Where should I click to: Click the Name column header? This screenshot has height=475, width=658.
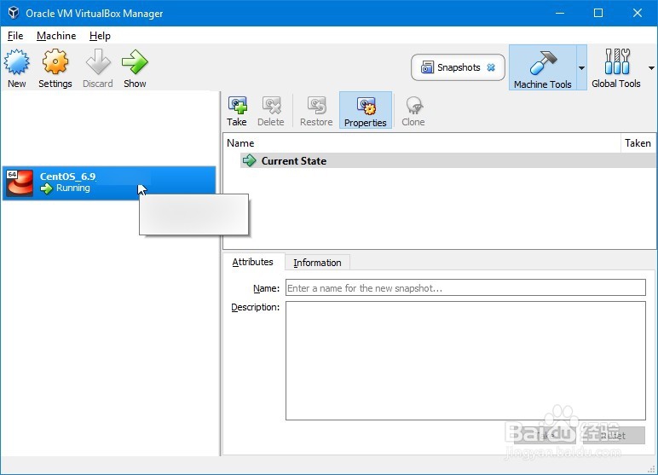point(421,143)
